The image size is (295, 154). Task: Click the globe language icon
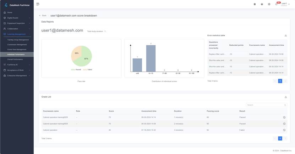269,4
